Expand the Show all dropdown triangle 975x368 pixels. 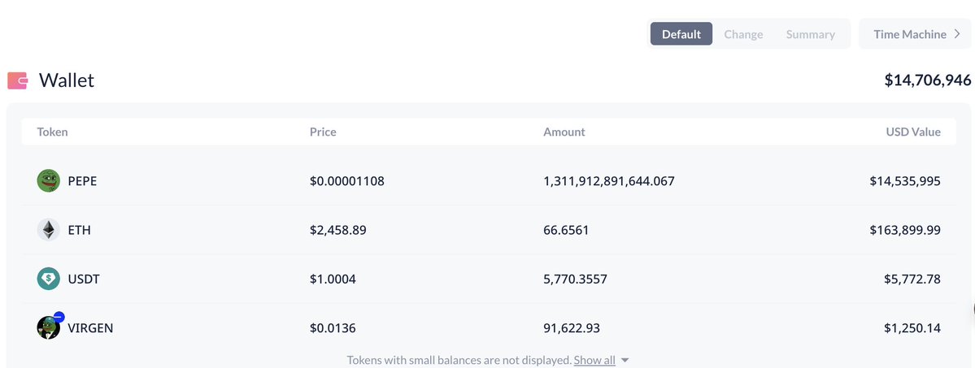click(625, 361)
